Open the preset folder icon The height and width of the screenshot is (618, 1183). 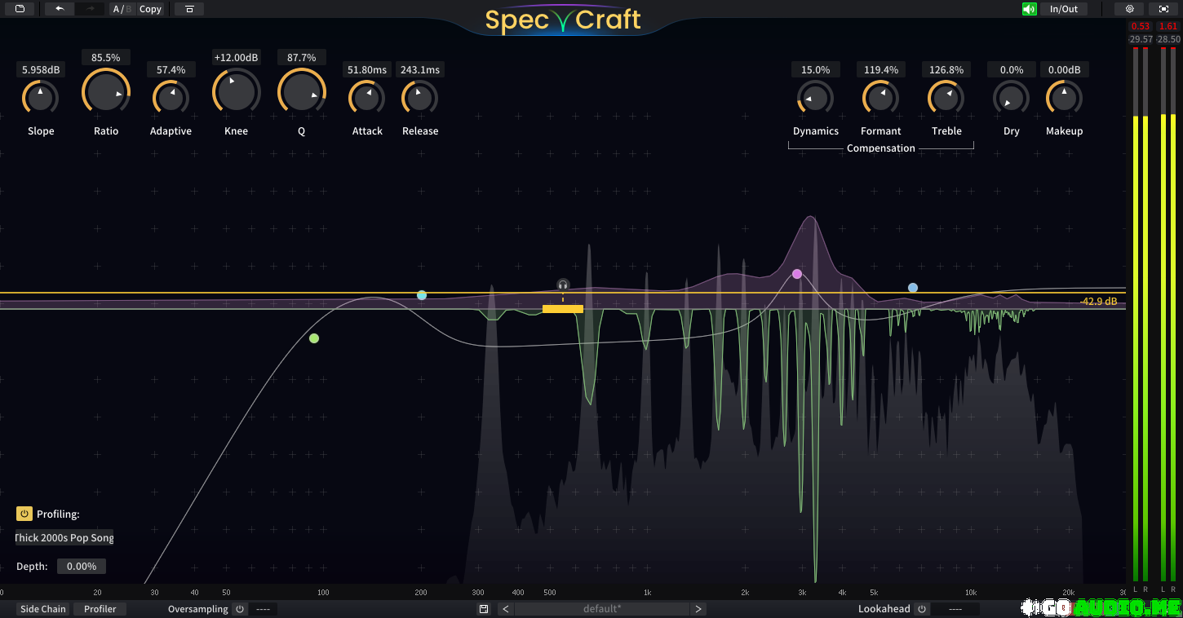pyautogui.click(x=20, y=9)
